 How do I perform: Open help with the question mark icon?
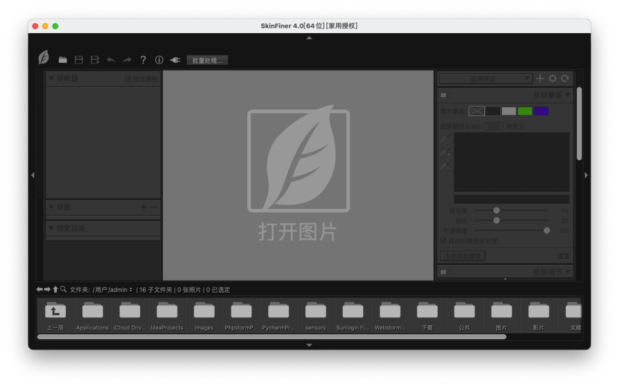(x=143, y=60)
